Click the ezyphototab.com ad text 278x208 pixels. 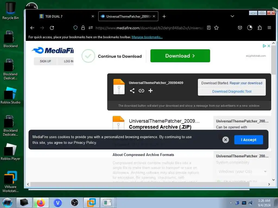click(256, 56)
